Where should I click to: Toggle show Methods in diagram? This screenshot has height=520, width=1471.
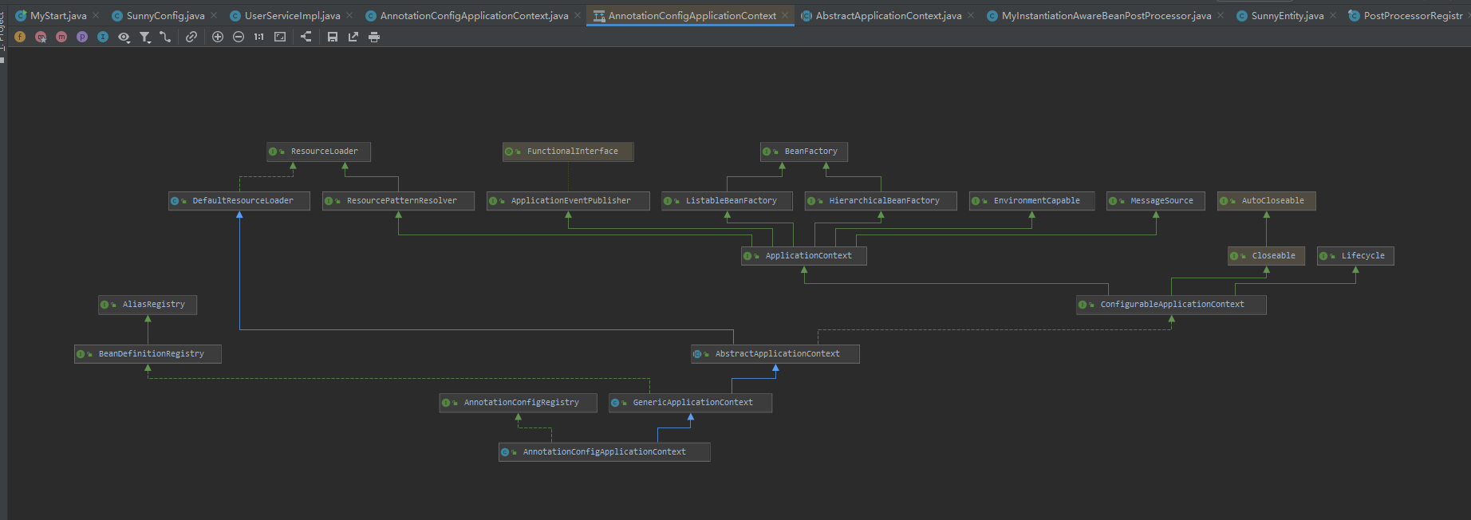click(61, 37)
